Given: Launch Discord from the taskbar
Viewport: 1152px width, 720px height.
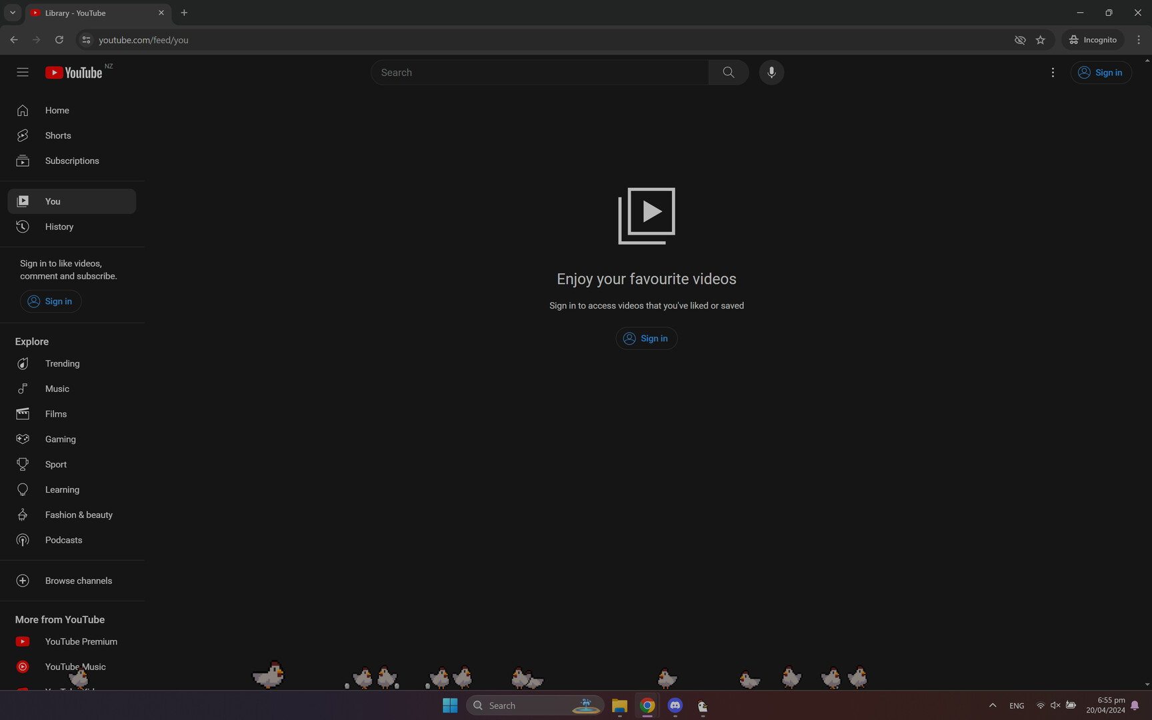Looking at the screenshot, I should (675, 705).
